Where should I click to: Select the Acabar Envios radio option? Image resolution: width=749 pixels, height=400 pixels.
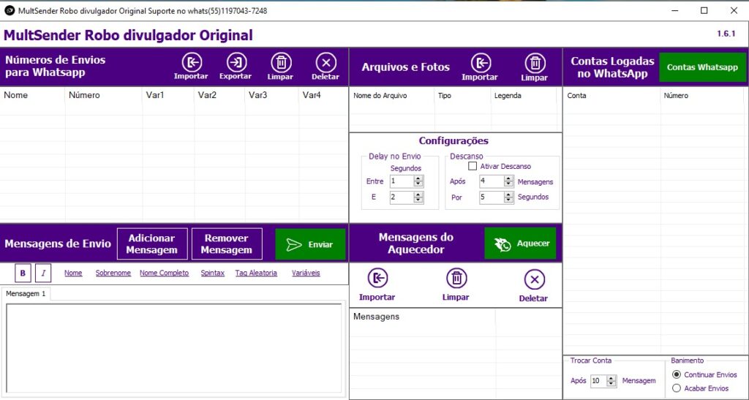pos(677,388)
